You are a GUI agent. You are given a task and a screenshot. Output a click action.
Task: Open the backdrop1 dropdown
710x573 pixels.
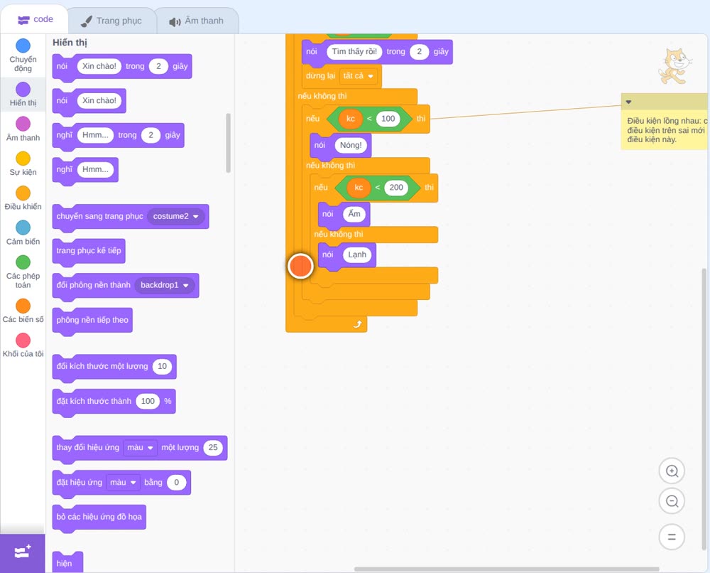click(x=165, y=285)
